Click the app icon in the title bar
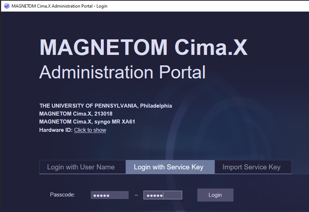The height and width of the screenshot is (212, 309). point(7,6)
